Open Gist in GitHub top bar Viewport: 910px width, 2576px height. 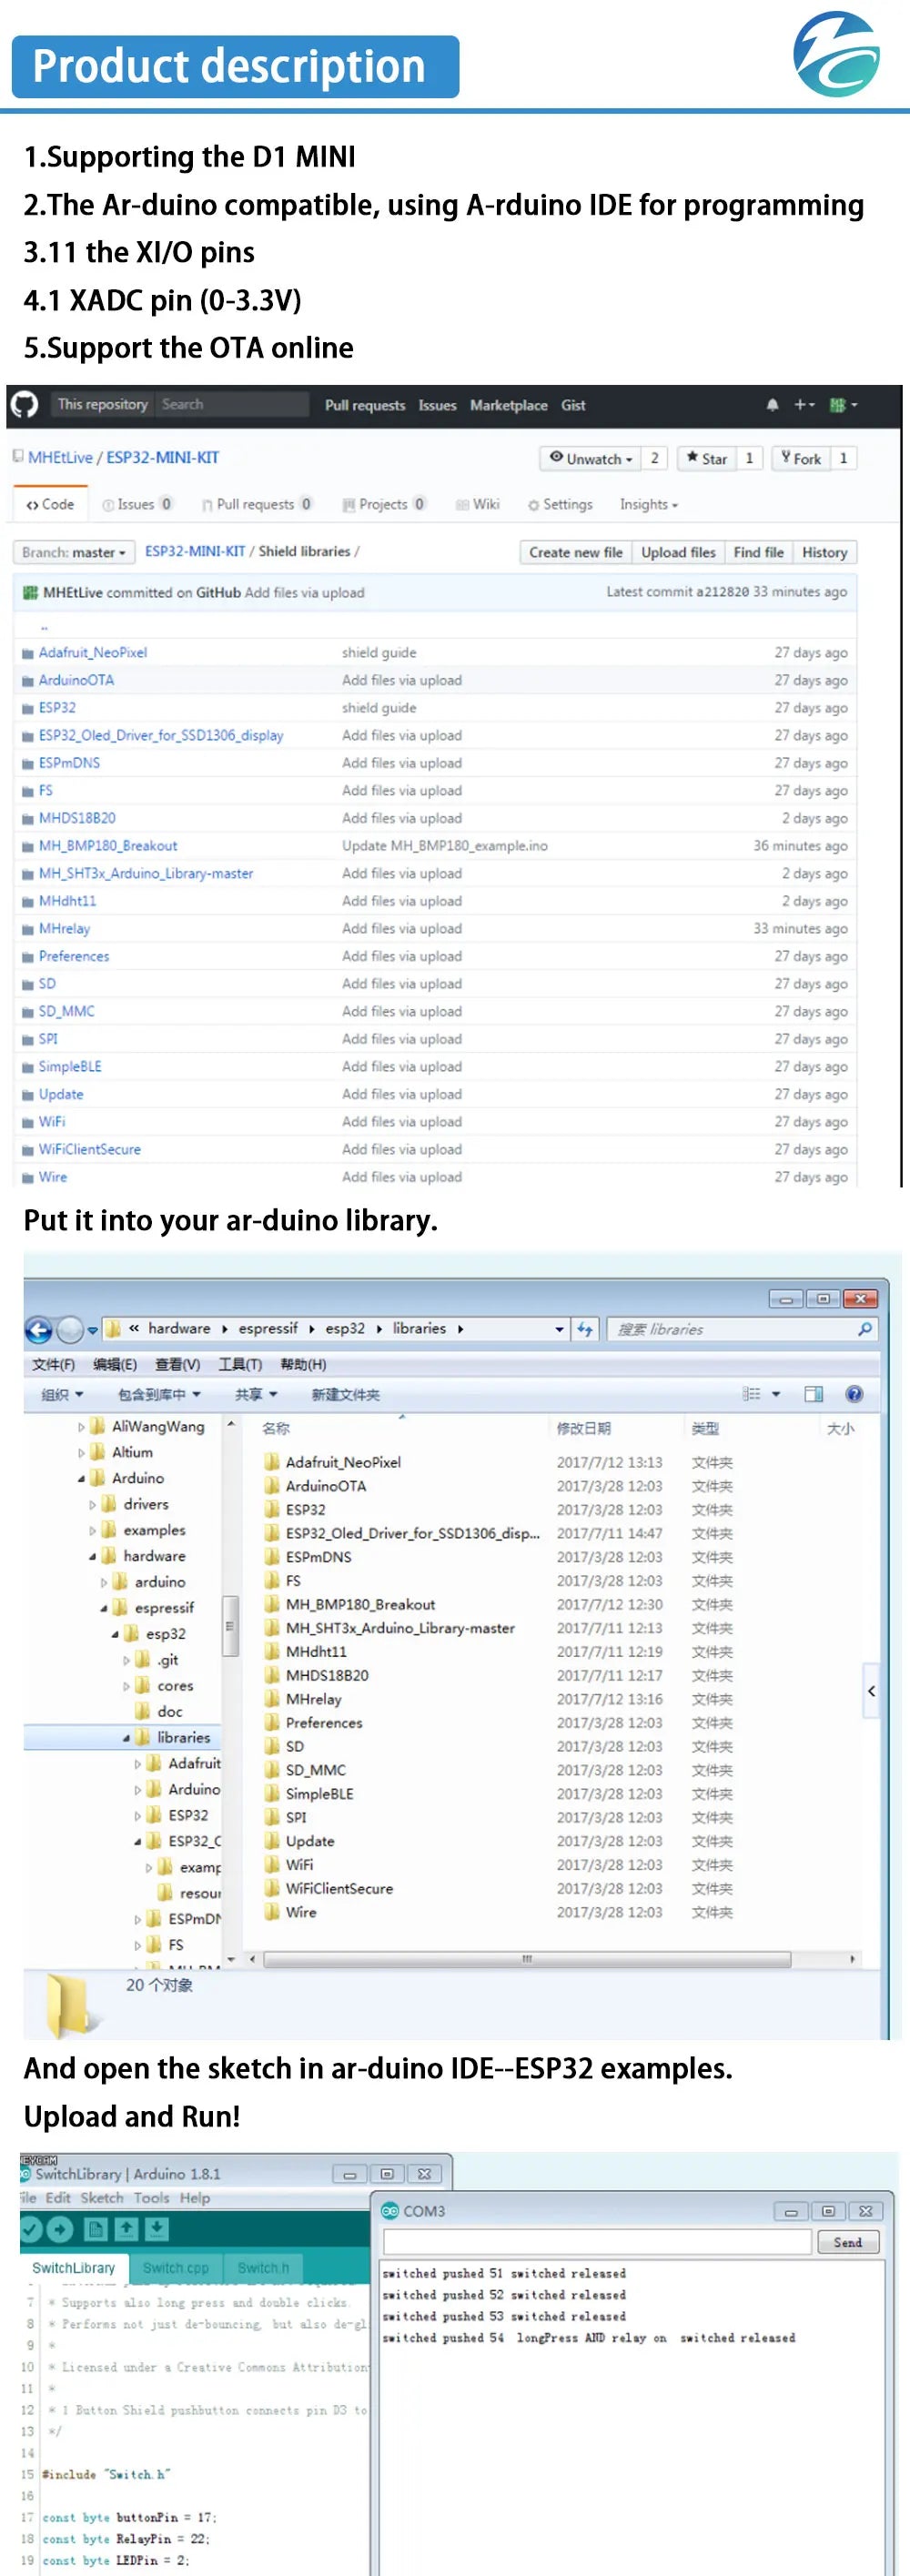573,405
